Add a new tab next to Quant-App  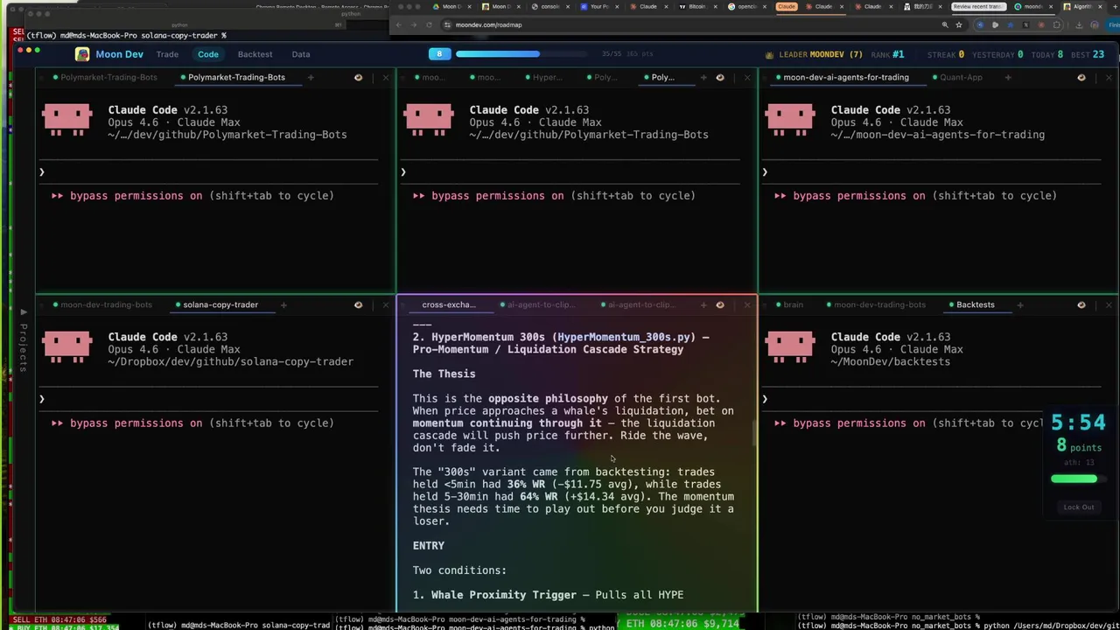[1008, 77]
